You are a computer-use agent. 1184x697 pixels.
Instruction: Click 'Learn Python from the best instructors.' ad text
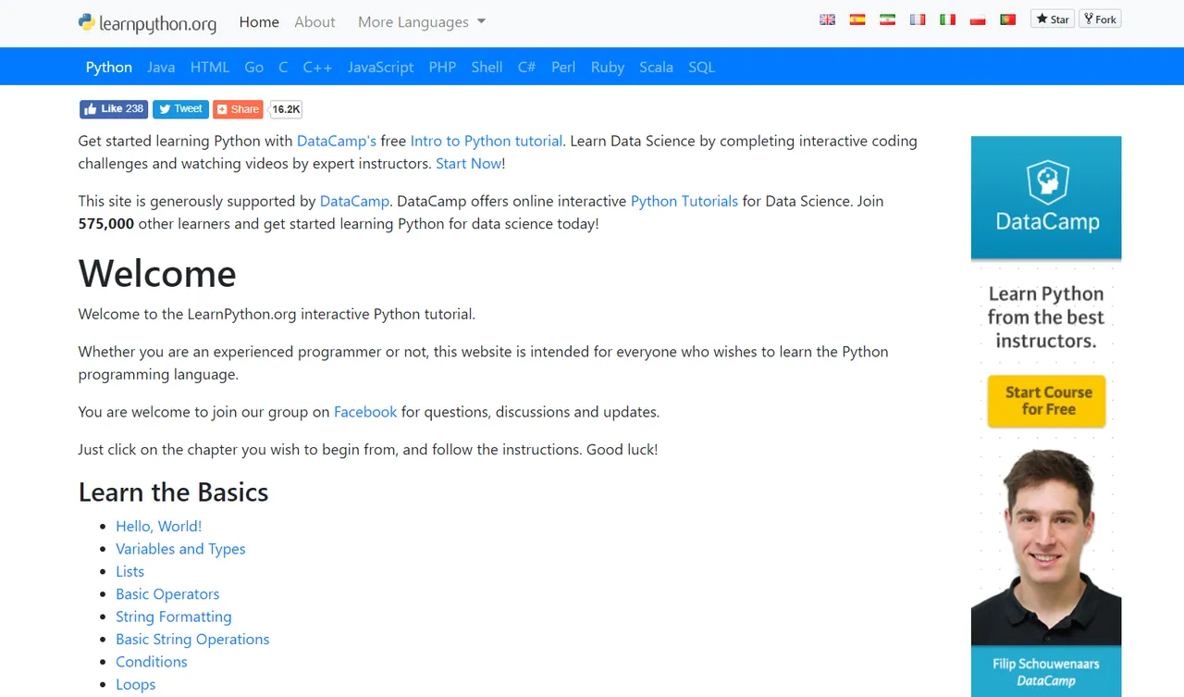1046,317
